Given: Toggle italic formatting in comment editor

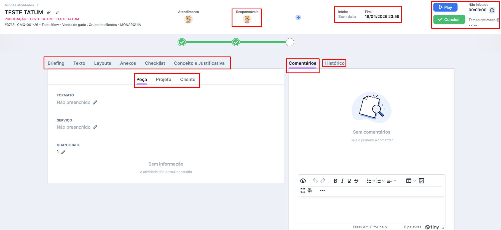Looking at the screenshot, I should [x=342, y=181].
